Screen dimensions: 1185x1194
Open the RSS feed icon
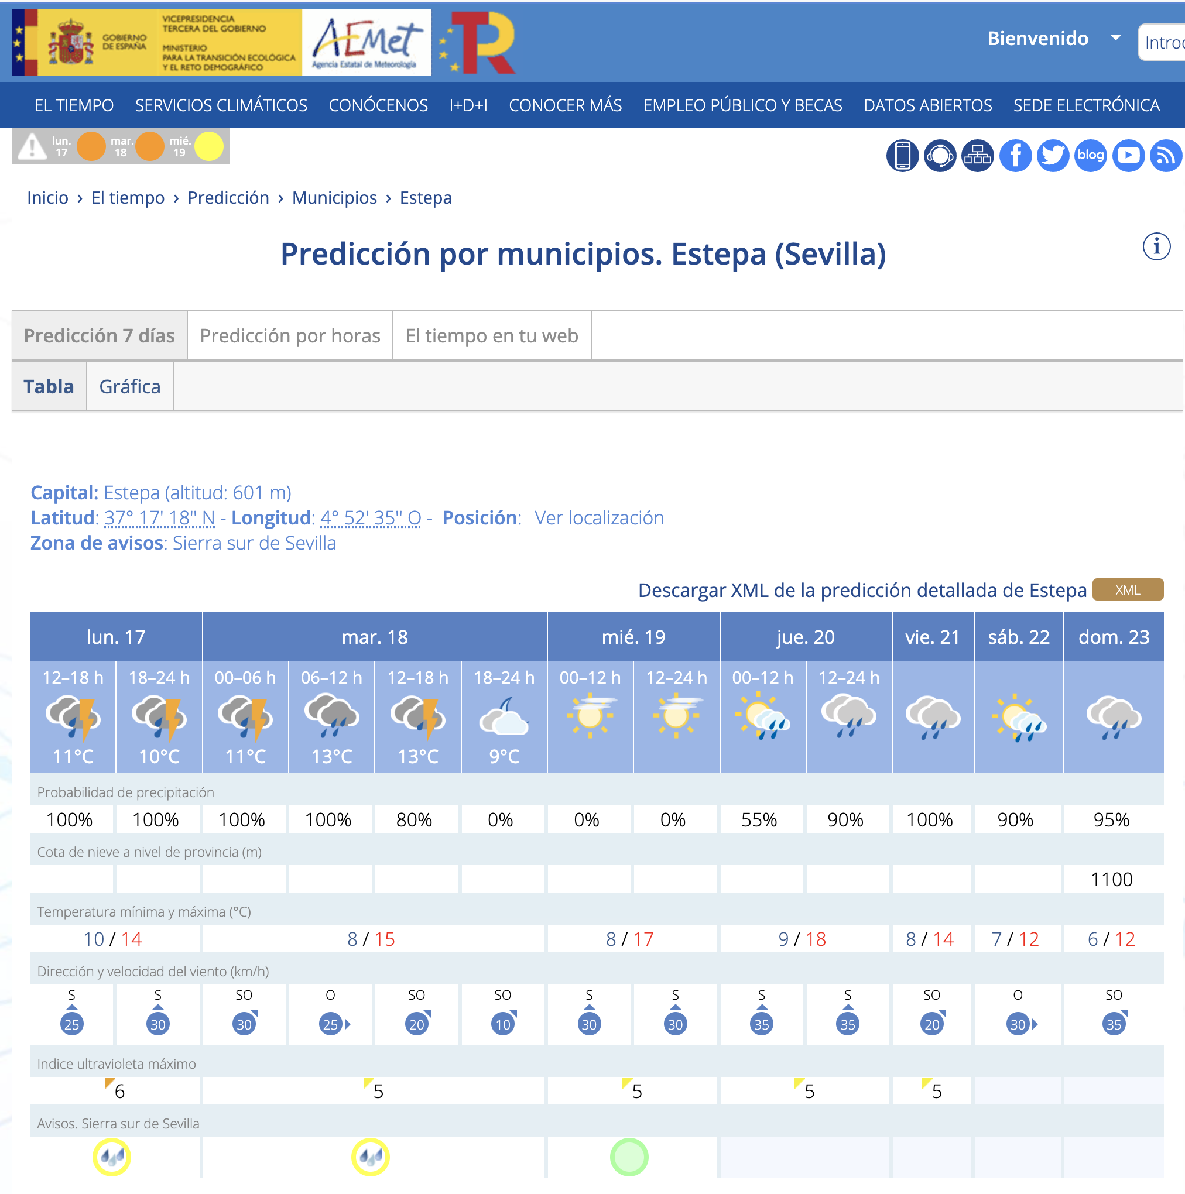pyautogui.click(x=1165, y=155)
